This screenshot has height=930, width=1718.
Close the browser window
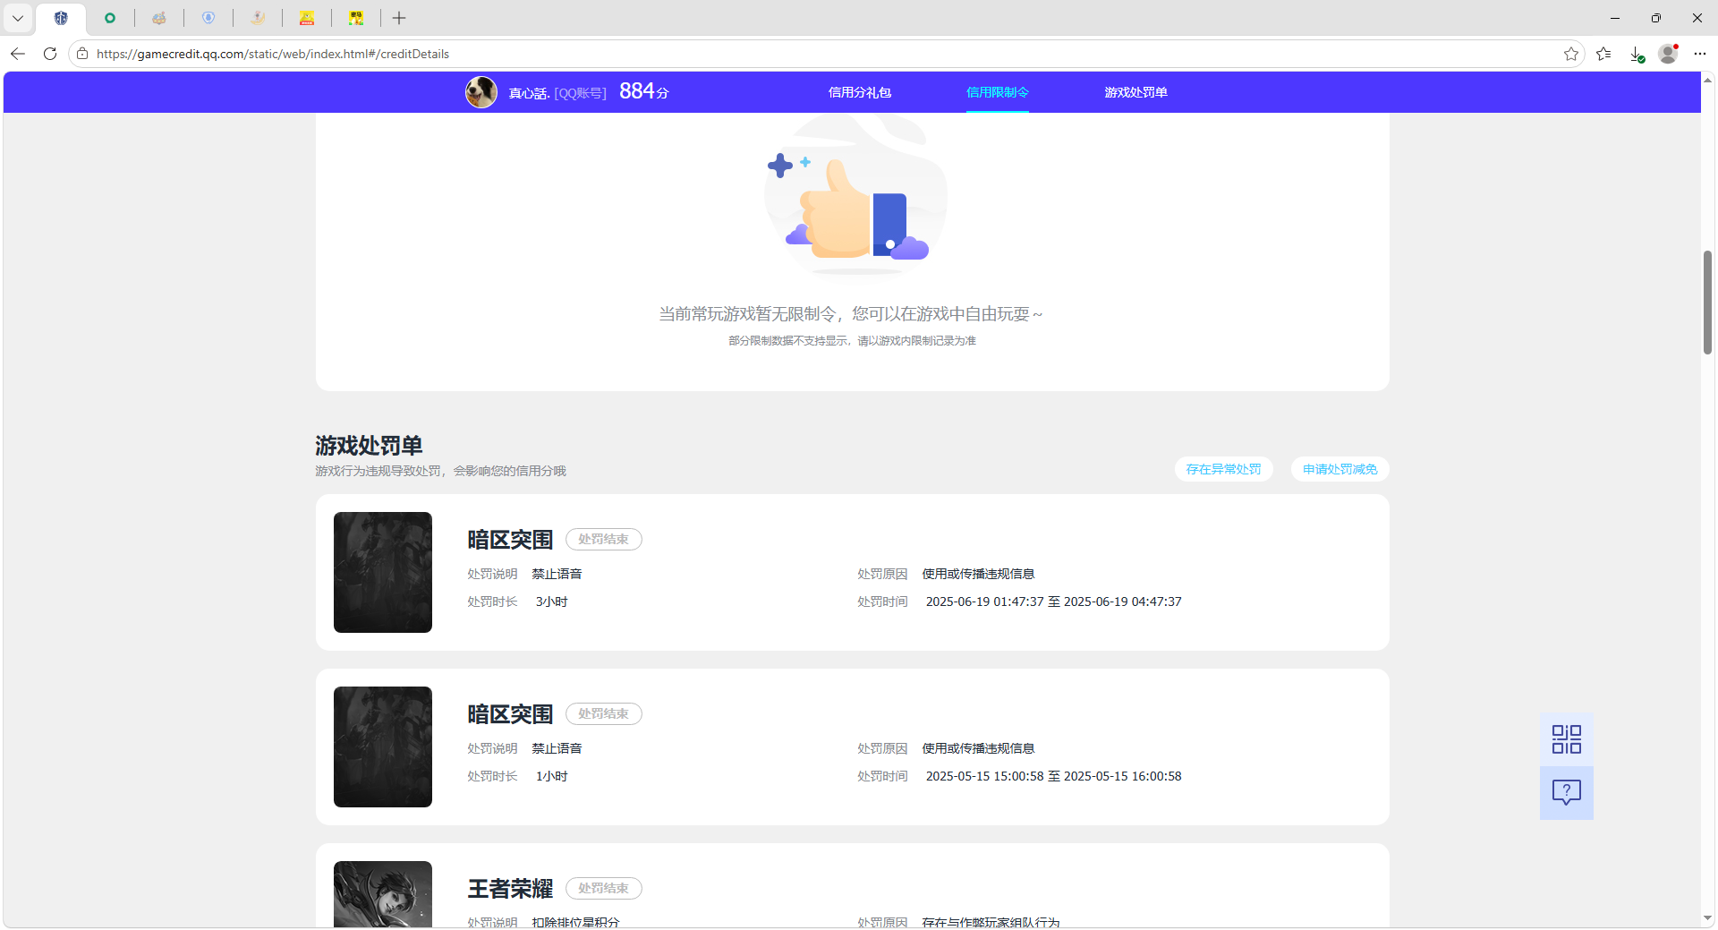[1697, 18]
